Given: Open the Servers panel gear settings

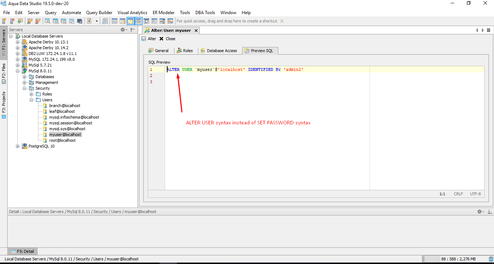Looking at the screenshot, I should coord(123,30).
